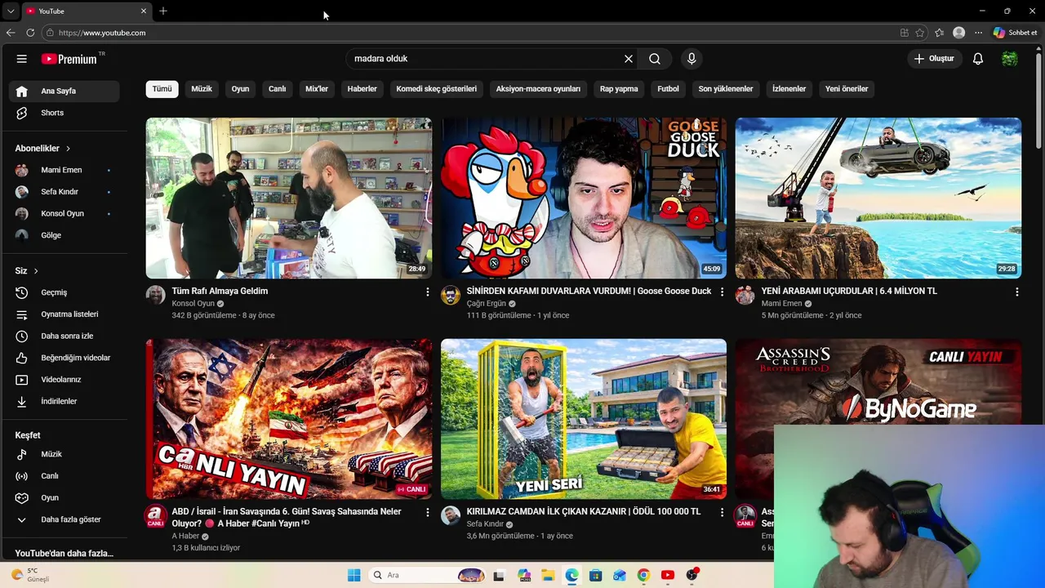Select the Futbol filter chip
This screenshot has width=1045, height=588.
[x=668, y=89]
